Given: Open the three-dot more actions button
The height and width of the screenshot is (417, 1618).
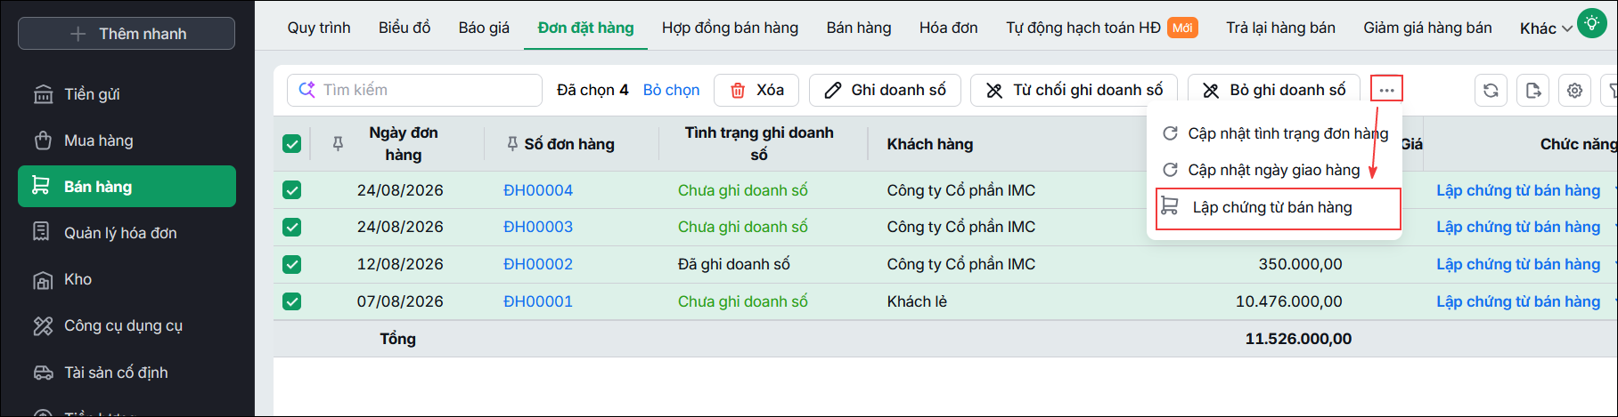Looking at the screenshot, I should pos(1386,89).
